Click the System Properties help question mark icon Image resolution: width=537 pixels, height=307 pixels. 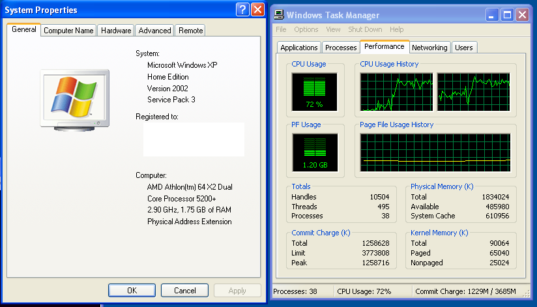click(x=242, y=10)
